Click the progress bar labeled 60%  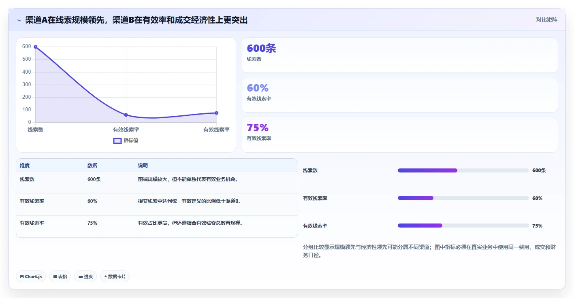tap(463, 198)
